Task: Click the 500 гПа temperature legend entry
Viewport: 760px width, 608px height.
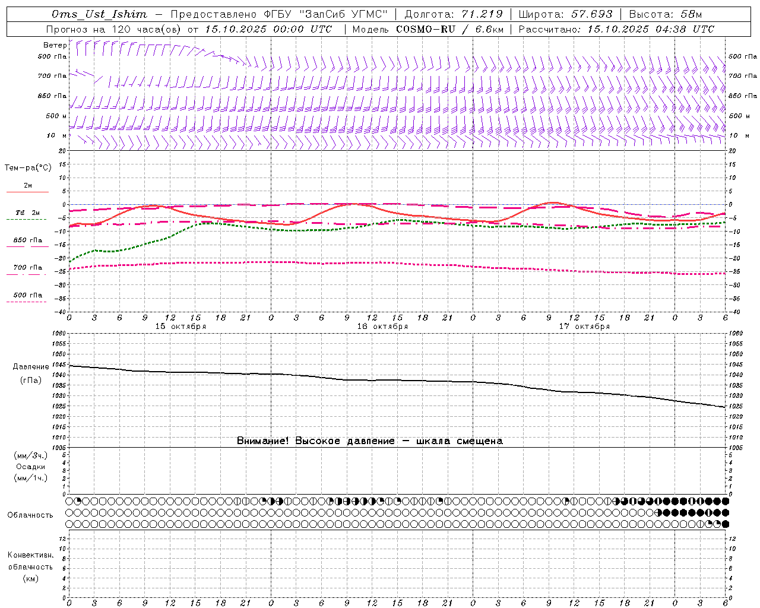Action: 27,297
